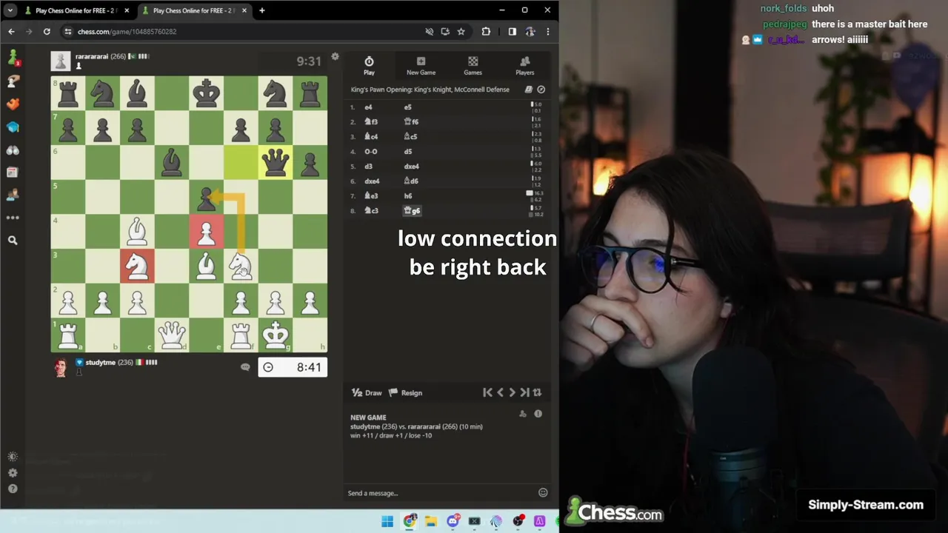Select Black's move h6 in move list

click(407, 196)
